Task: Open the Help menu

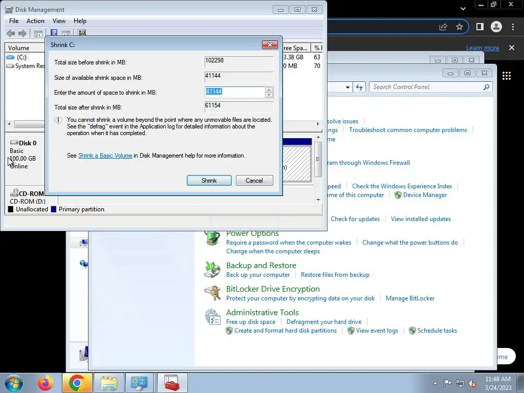Action: pyautogui.click(x=80, y=20)
